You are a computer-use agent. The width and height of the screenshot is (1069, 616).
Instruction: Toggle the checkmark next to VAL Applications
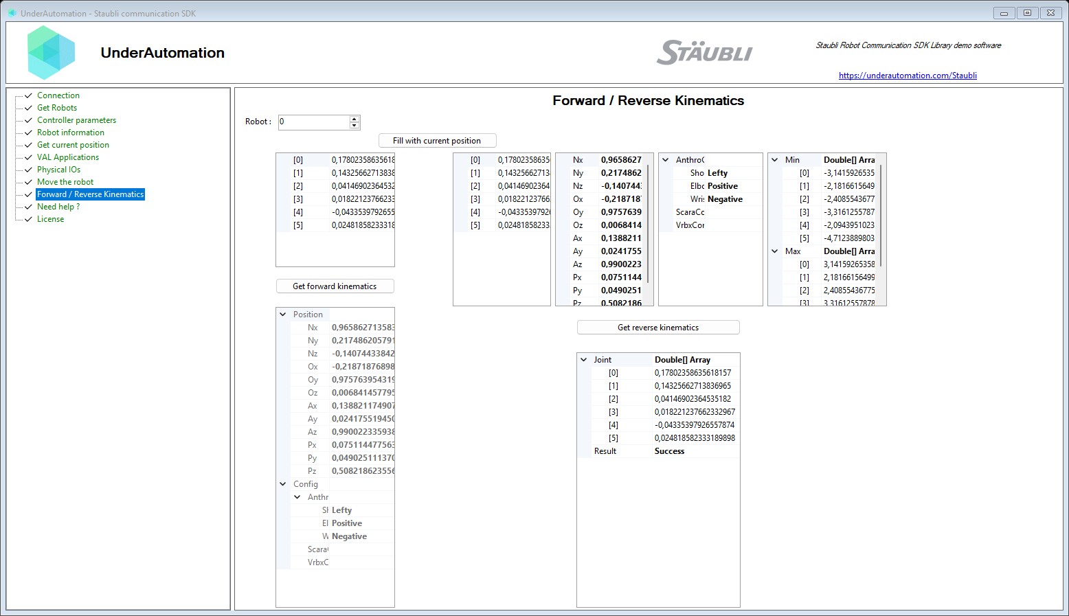(27, 157)
